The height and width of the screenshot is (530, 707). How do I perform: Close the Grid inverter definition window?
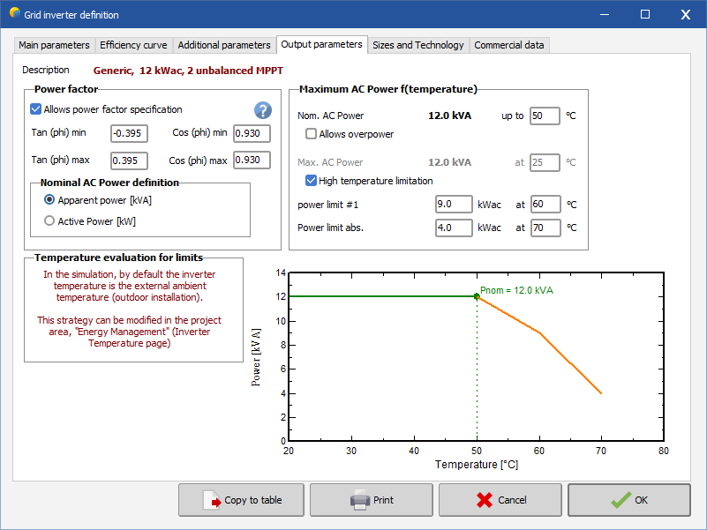point(685,14)
